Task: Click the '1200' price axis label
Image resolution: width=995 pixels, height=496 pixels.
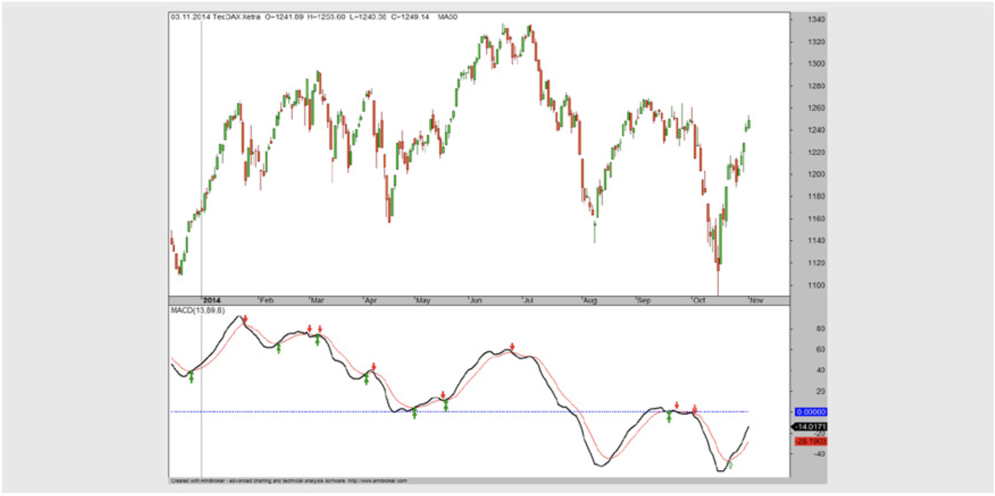Action: 816,174
